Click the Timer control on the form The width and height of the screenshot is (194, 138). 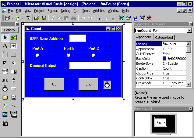tap(107, 85)
